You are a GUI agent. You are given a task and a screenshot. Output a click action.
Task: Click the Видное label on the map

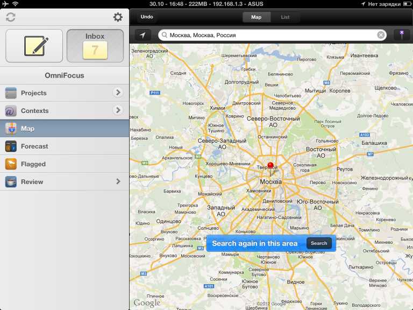click(296, 282)
